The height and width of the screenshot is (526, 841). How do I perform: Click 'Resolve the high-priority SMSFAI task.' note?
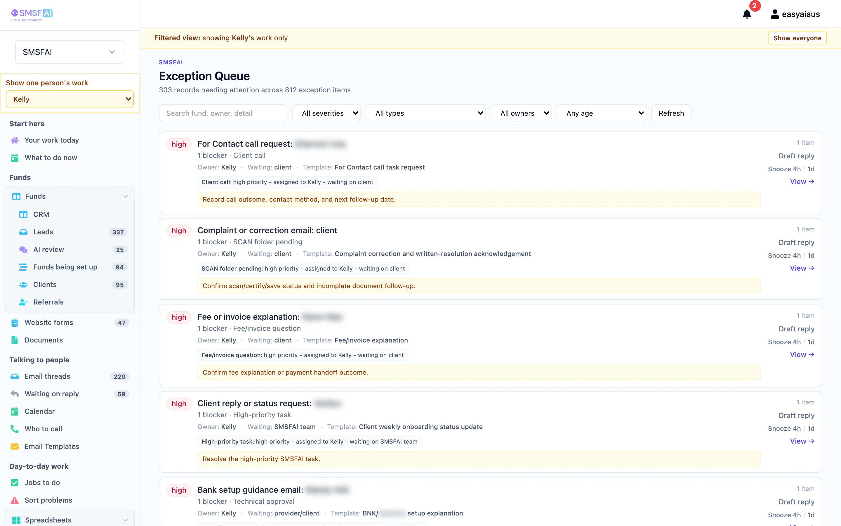click(479, 459)
